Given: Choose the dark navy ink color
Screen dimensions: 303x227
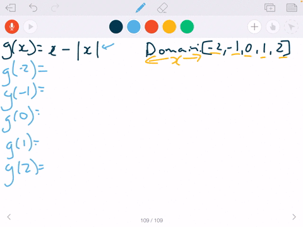Looking at the screenshot, I should [116, 26].
